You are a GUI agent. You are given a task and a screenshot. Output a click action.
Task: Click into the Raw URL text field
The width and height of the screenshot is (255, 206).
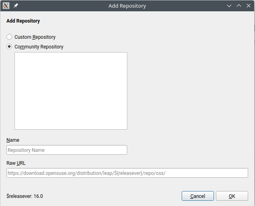(127, 173)
